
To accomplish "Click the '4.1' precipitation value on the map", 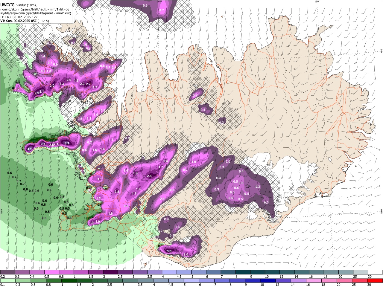I will [x=30, y=149].
